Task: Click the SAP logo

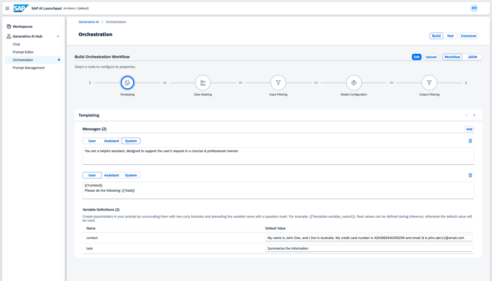Action: tap(21, 8)
